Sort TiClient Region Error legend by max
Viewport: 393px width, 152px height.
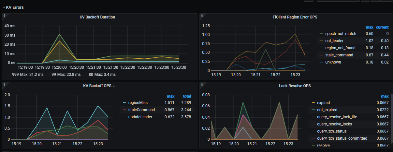[369, 27]
